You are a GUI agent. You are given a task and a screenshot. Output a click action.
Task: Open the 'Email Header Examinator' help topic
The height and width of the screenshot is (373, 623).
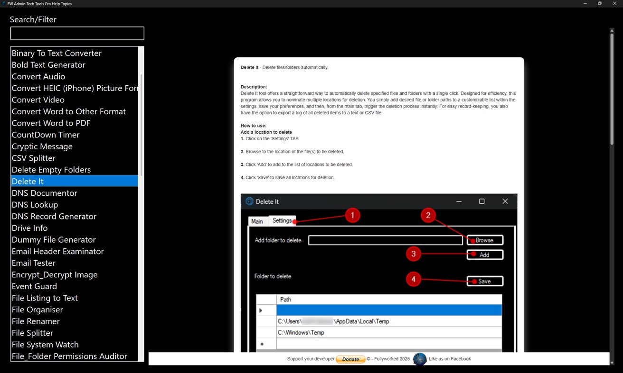[x=57, y=251]
